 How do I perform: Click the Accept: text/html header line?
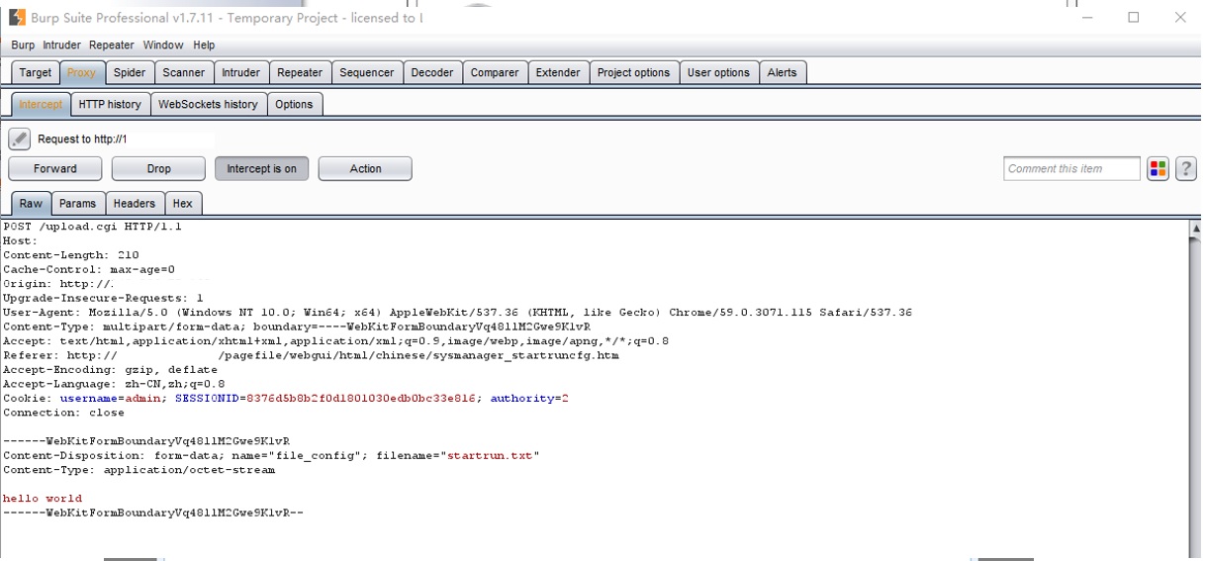coord(335,341)
